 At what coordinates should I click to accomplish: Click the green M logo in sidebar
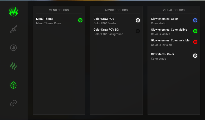13,12
